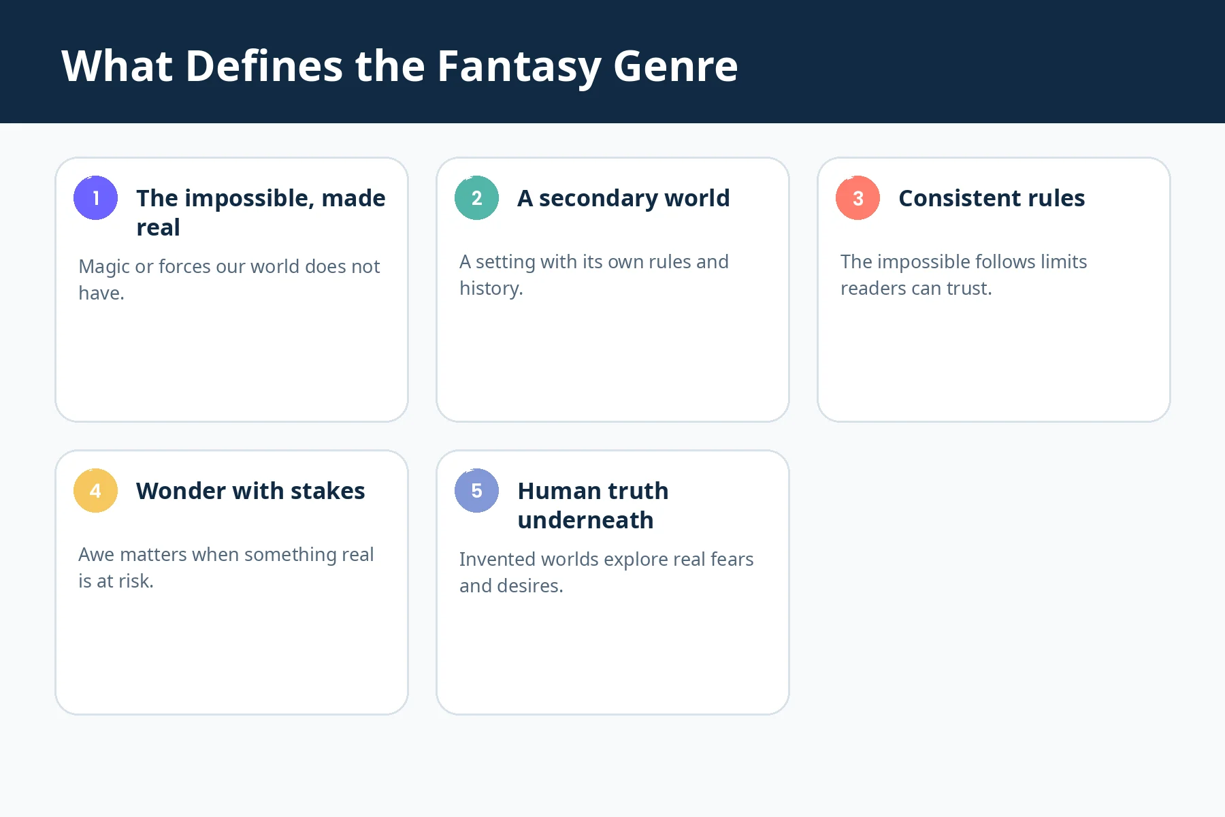This screenshot has height=817, width=1225.
Task: Click 'Wonder with stakes' heading
Action: click(x=250, y=491)
